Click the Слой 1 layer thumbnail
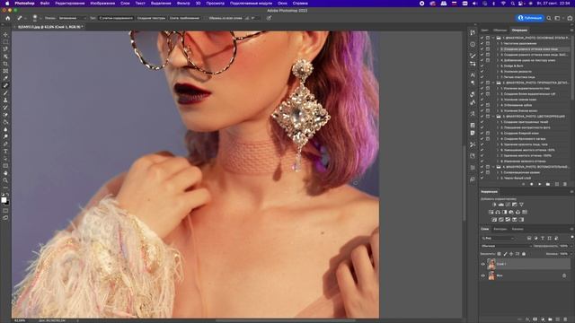The image size is (575, 323). point(491,264)
